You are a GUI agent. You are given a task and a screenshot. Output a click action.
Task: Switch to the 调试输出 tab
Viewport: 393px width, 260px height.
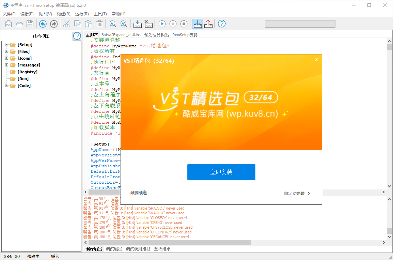pos(114,249)
